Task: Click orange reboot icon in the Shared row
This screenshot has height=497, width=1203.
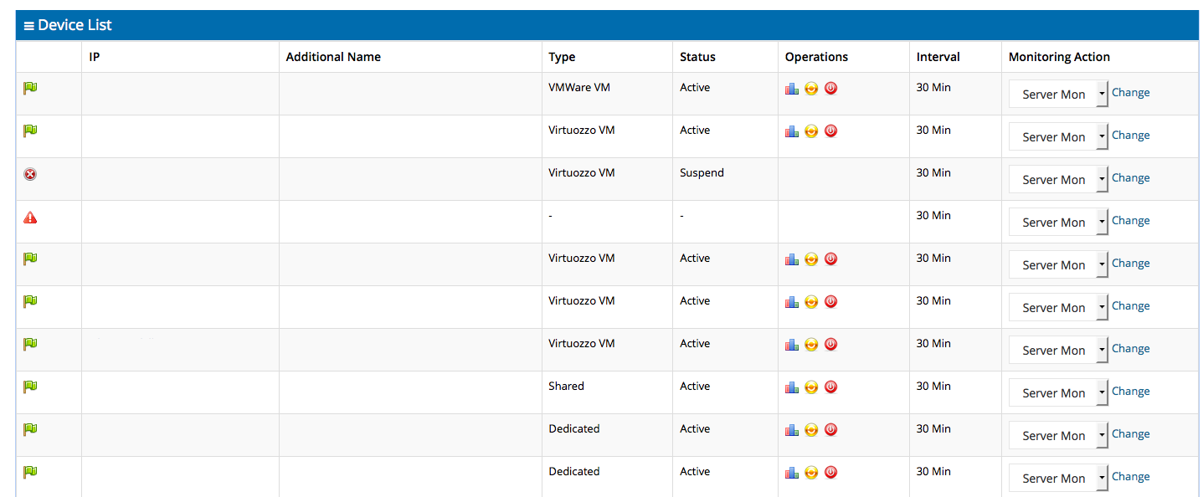Action: point(811,387)
